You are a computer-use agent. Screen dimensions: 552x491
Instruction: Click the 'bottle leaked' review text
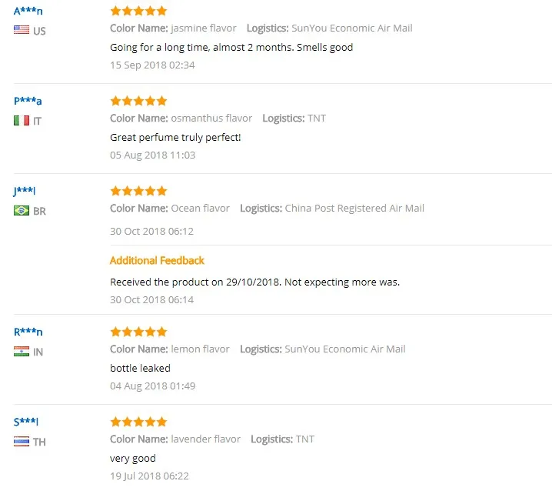tap(140, 368)
